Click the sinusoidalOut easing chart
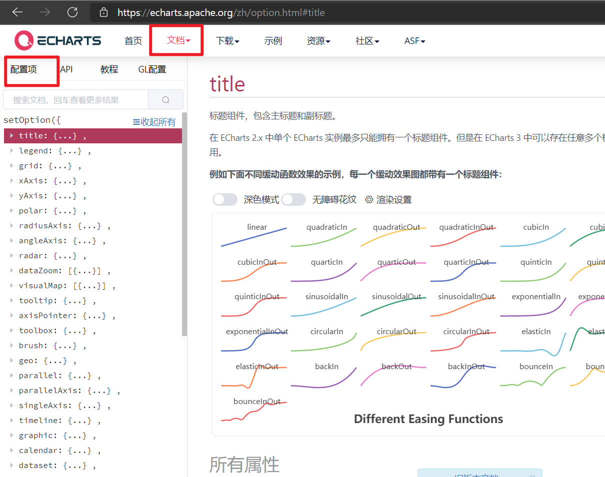605x477 pixels. pyautogui.click(x=393, y=305)
